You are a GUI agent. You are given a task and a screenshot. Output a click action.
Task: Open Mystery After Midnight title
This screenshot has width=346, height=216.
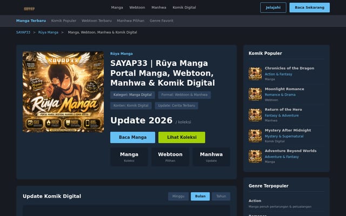click(x=288, y=131)
